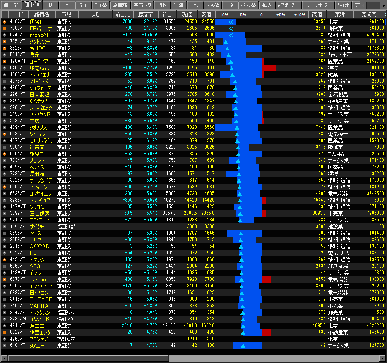This screenshot has width=387, height=363.
Task: Sort by 業種 column header
Action: coord(339,14)
